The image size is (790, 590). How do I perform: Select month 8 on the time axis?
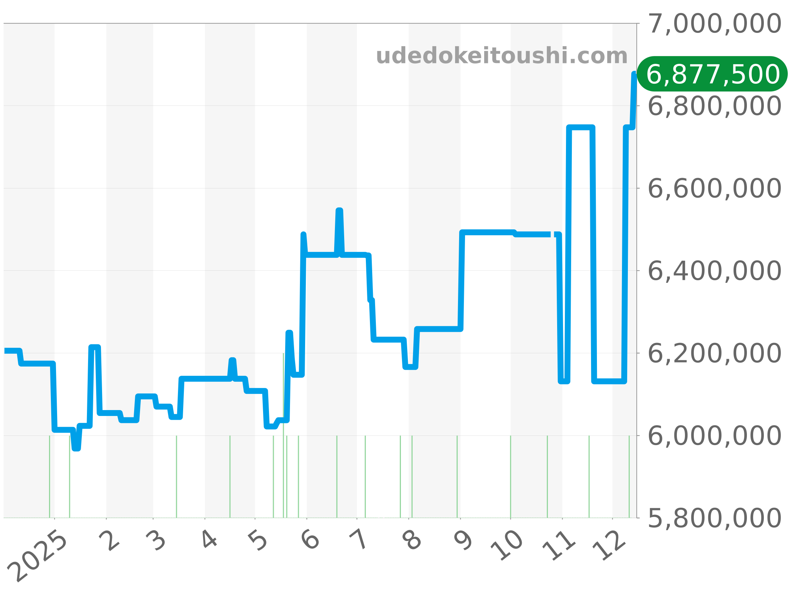[x=412, y=541]
